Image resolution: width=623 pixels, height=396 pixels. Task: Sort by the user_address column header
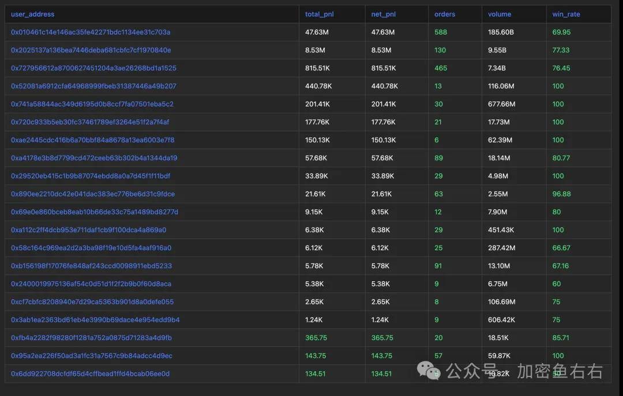coord(32,14)
